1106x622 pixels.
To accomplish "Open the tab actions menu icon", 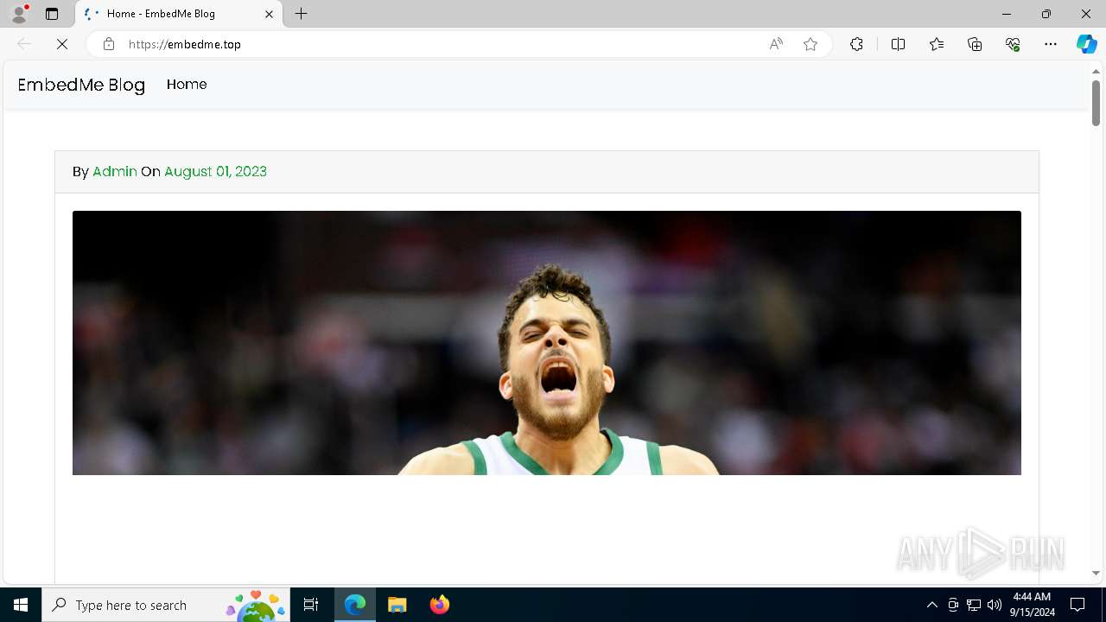I will 52,14.
